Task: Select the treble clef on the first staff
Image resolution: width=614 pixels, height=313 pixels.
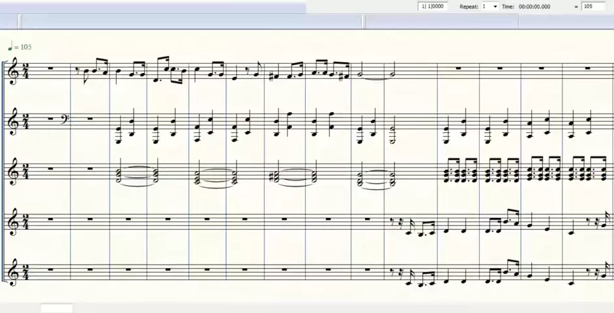Action: (14, 72)
